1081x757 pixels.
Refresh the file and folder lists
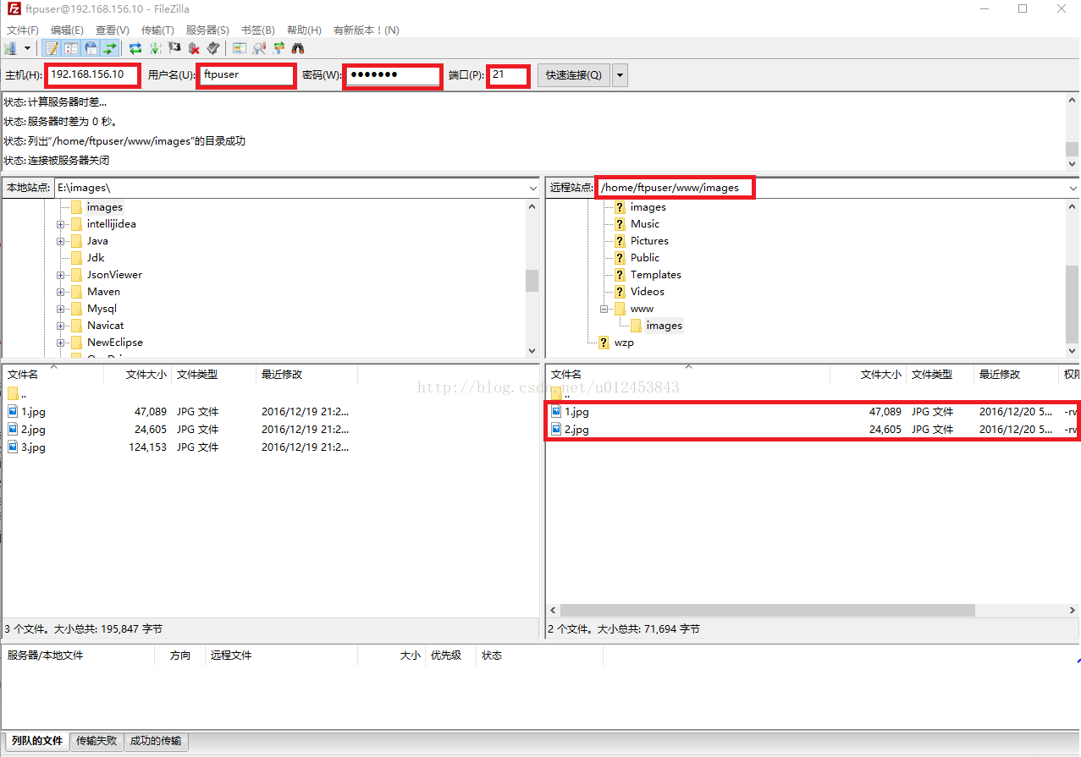click(135, 48)
